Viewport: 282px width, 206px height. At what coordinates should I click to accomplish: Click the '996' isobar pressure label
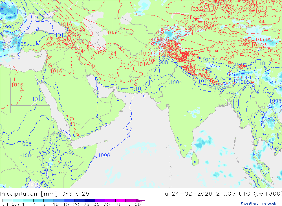tap(10, 27)
